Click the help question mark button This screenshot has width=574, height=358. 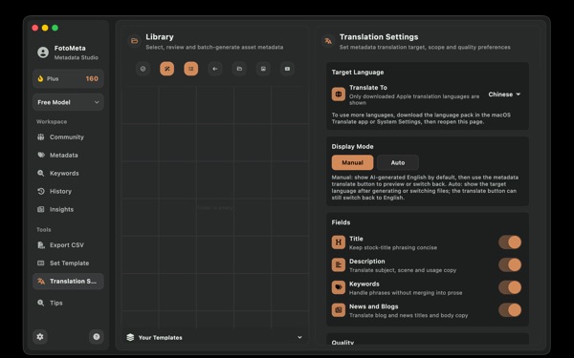pos(97,336)
